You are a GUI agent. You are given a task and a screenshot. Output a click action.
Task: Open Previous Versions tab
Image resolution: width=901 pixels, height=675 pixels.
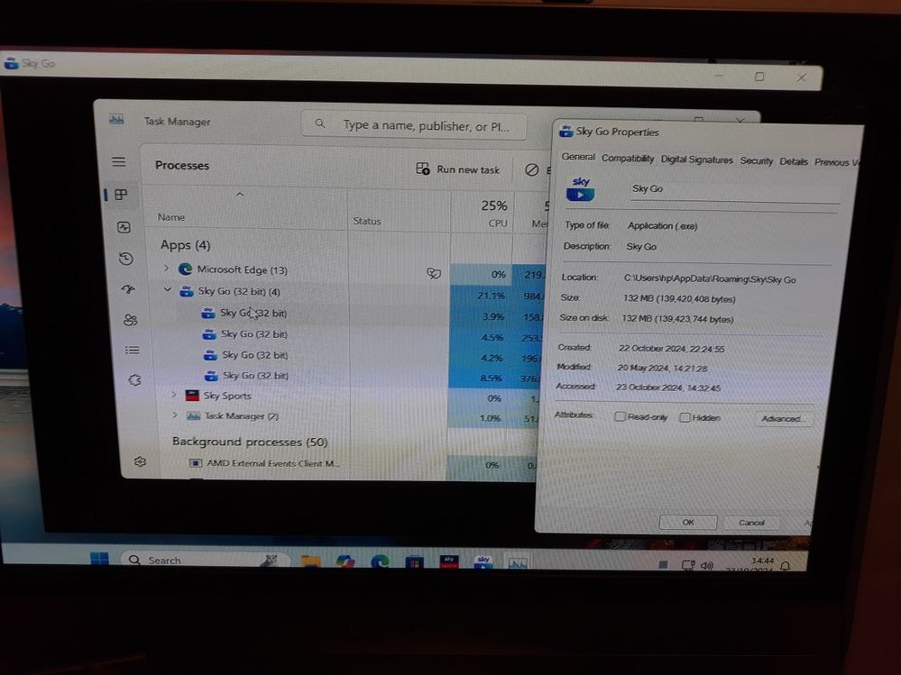tap(836, 162)
